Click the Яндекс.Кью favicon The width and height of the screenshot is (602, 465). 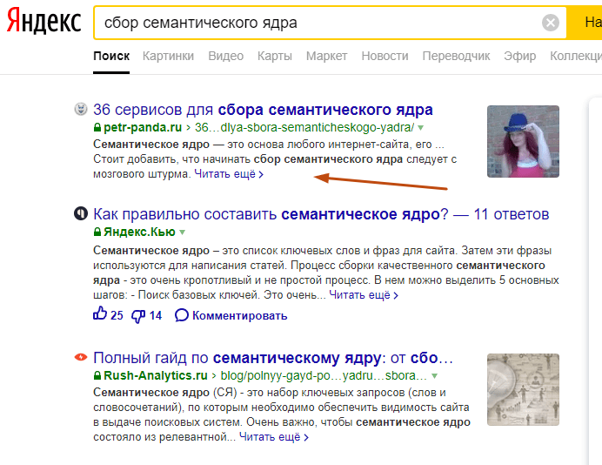pos(81,213)
